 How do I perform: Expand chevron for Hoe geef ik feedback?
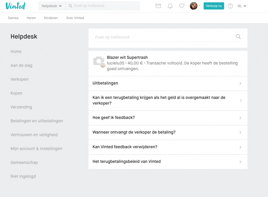(x=240, y=118)
